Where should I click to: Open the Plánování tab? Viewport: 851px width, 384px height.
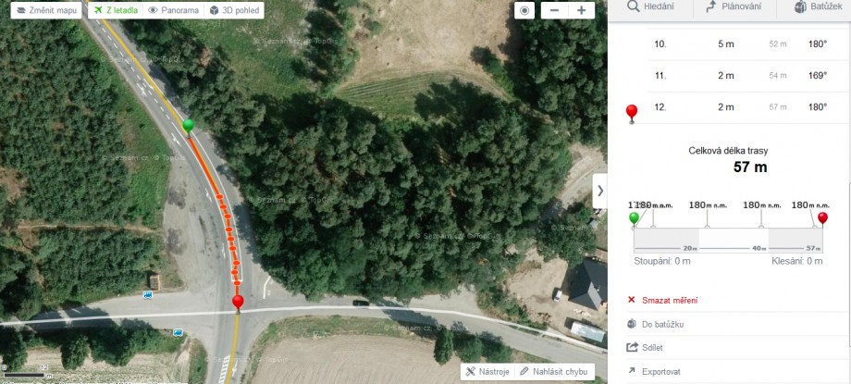point(734,7)
